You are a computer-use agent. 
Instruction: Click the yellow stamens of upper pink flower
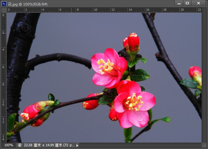coord(105,66)
